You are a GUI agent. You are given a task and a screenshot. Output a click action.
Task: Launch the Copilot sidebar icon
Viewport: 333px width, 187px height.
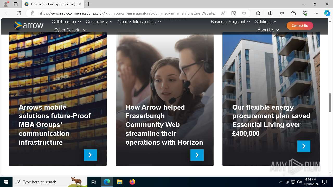327,13
